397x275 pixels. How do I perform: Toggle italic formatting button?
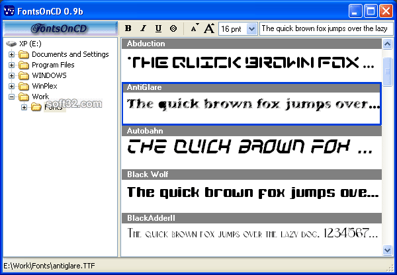click(144, 28)
